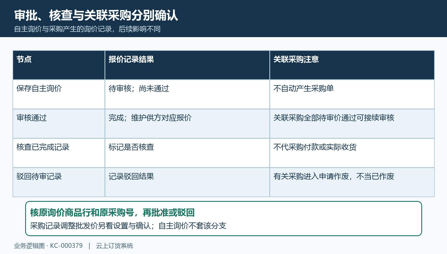Click the cell 完成；维护供方对应报价
The height and width of the screenshot is (254, 447).
[x=187, y=124]
